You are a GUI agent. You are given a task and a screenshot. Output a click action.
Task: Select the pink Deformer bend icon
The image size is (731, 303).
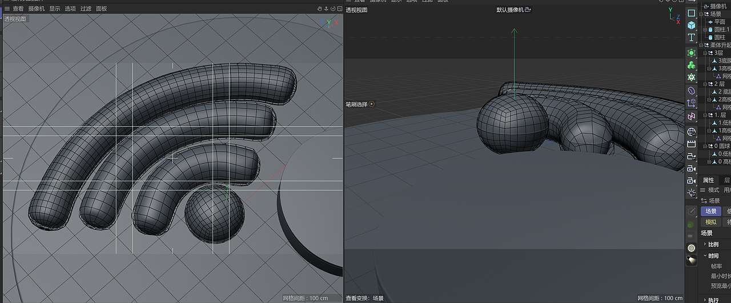(692, 116)
